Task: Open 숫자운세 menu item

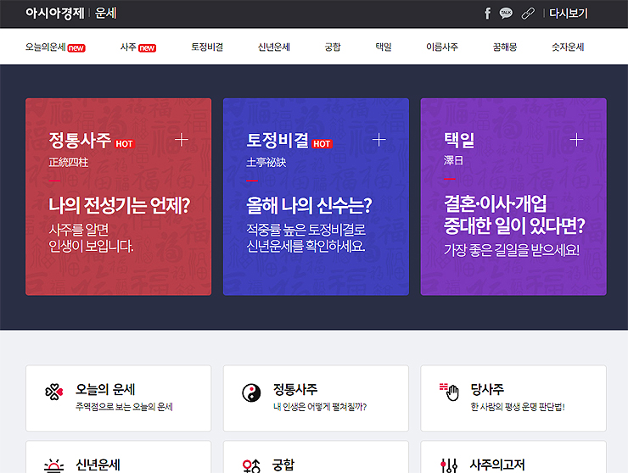Action: pyautogui.click(x=568, y=47)
